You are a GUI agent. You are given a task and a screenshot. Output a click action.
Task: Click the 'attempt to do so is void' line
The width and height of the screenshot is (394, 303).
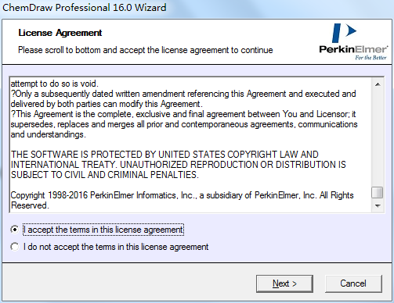click(55, 84)
